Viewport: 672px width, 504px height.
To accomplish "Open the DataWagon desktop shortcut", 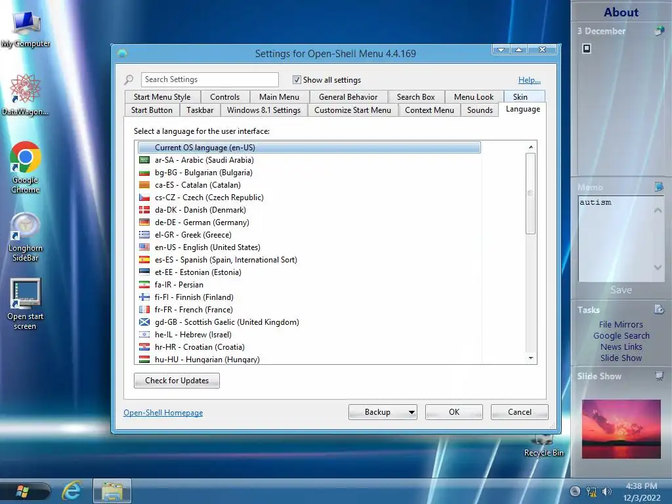I will click(25, 94).
